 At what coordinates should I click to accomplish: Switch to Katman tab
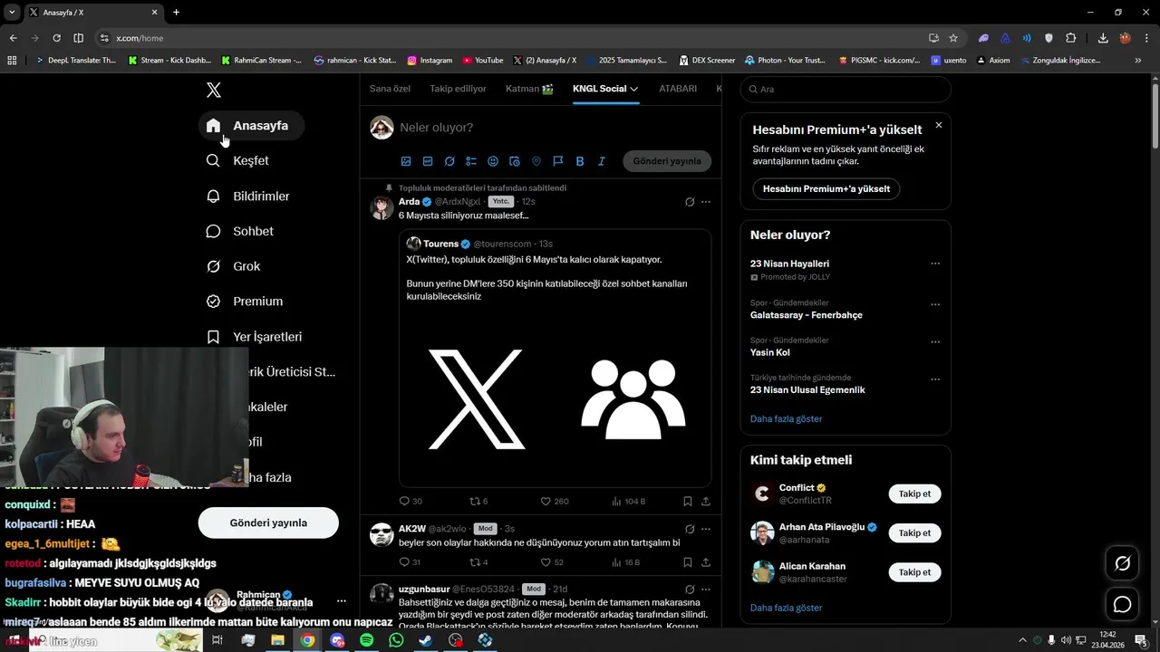click(x=529, y=89)
